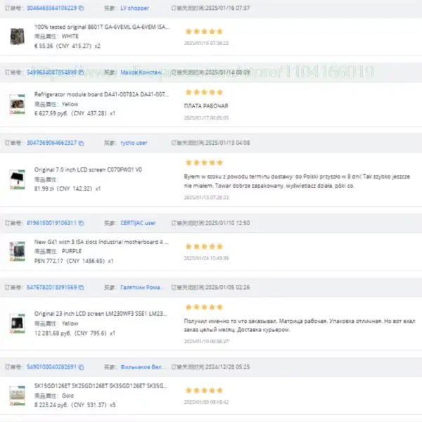Click copy icon next to order 819615001910​6311

pos(81,223)
